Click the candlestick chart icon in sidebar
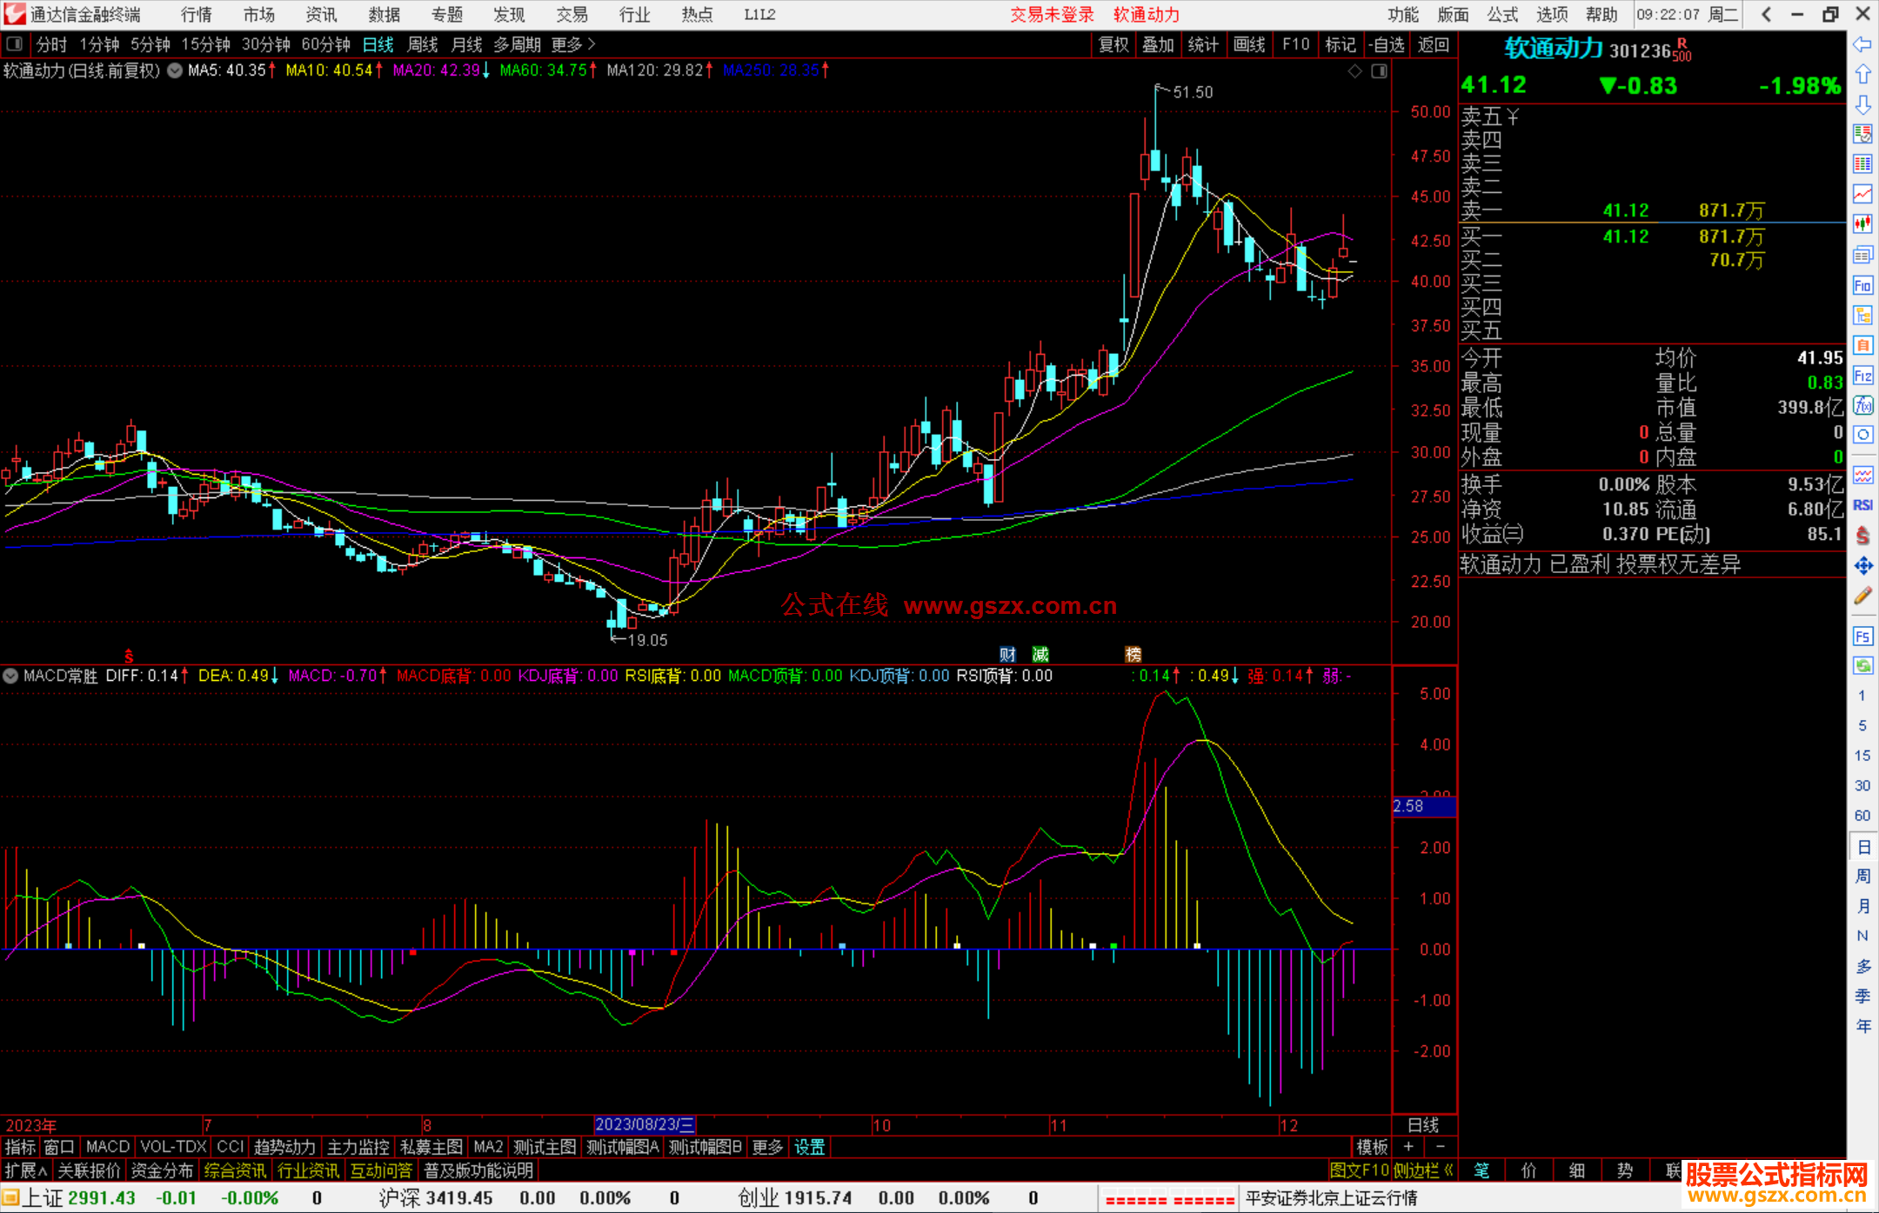Screen dimensions: 1879x1213 coord(1862,224)
